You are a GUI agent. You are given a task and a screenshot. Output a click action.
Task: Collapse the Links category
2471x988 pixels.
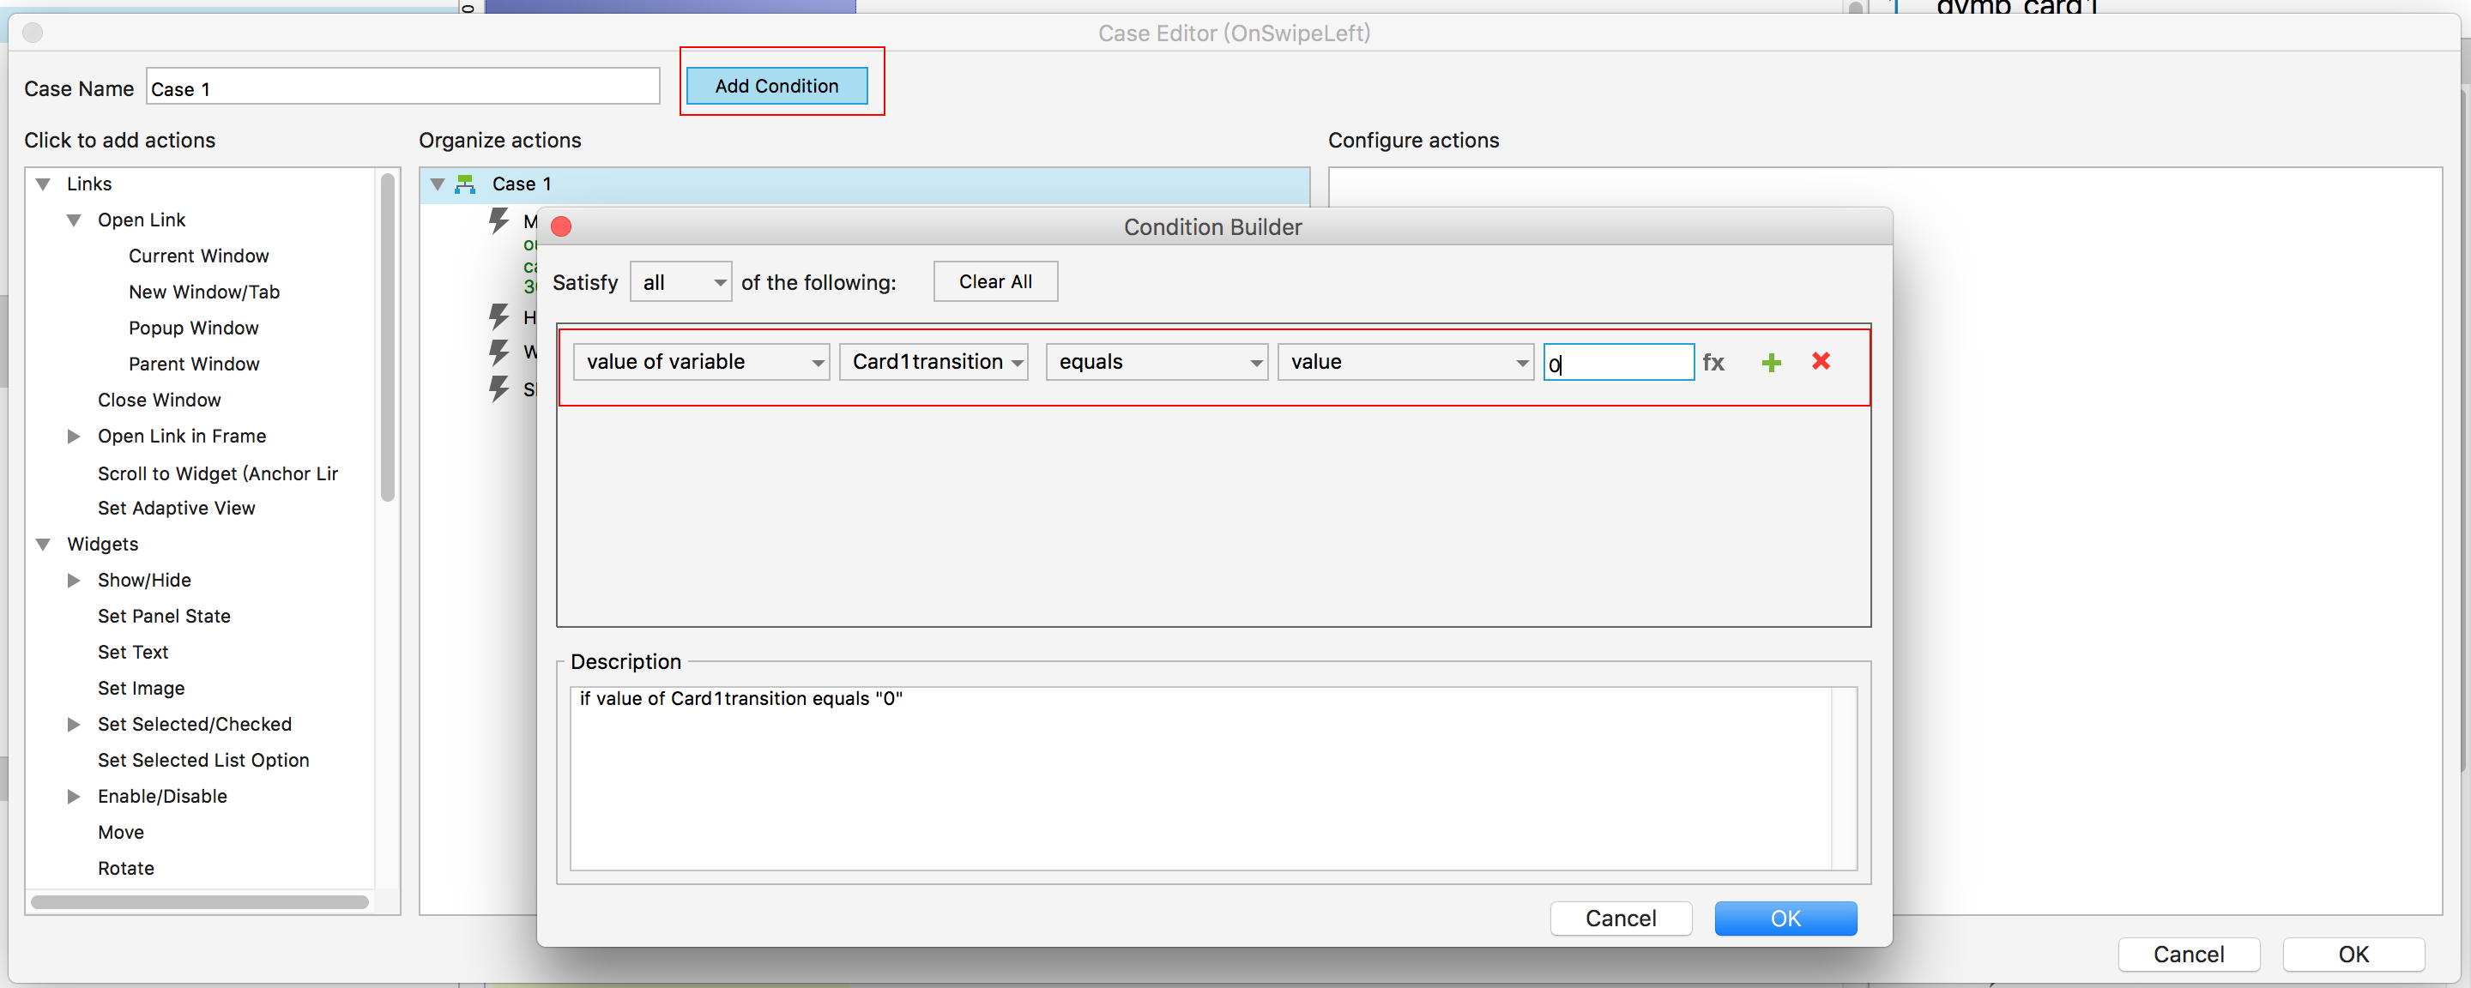coord(43,184)
